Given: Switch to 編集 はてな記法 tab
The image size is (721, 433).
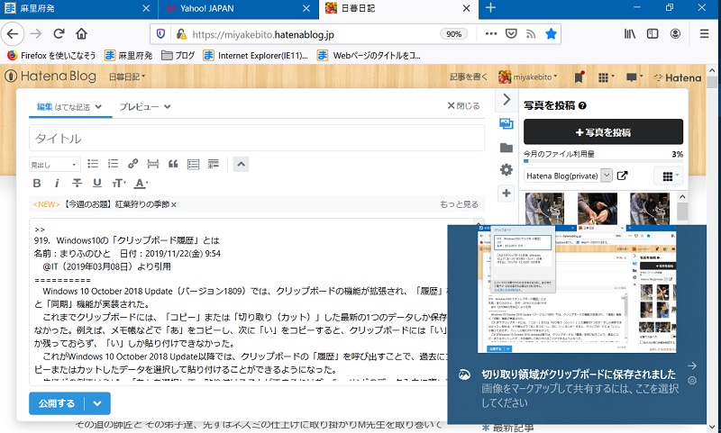Looking at the screenshot, I should (x=69, y=106).
